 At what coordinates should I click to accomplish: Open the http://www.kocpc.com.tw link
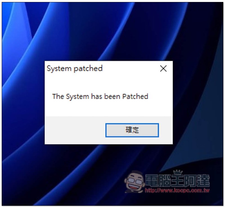177,191
